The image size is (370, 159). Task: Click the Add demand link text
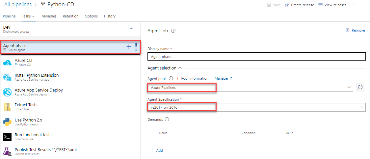click(160, 150)
